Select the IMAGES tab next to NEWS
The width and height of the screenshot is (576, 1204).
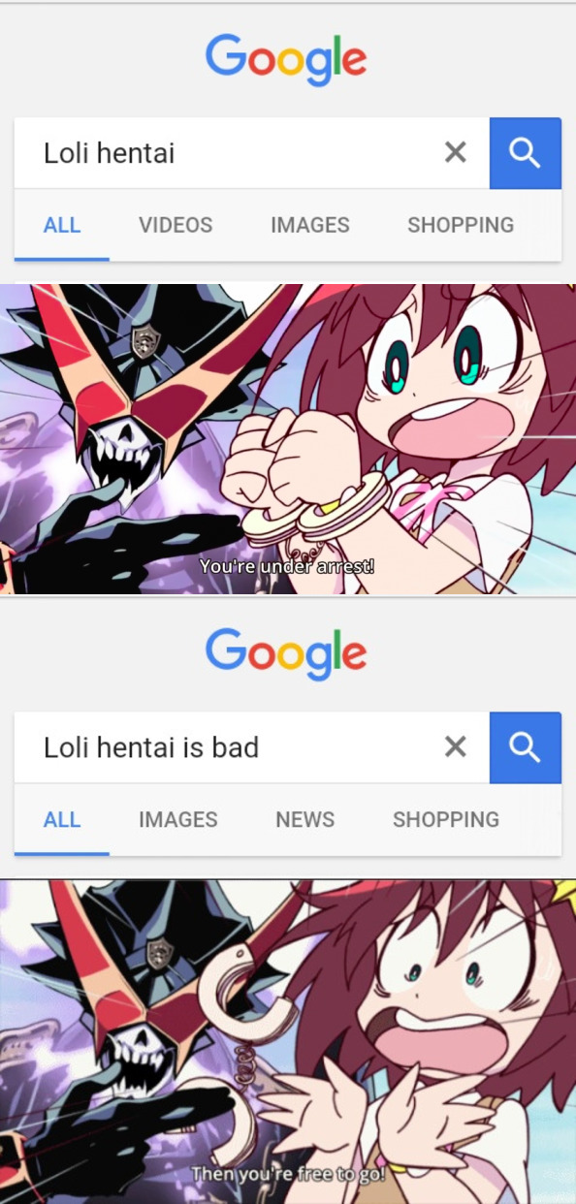click(178, 819)
